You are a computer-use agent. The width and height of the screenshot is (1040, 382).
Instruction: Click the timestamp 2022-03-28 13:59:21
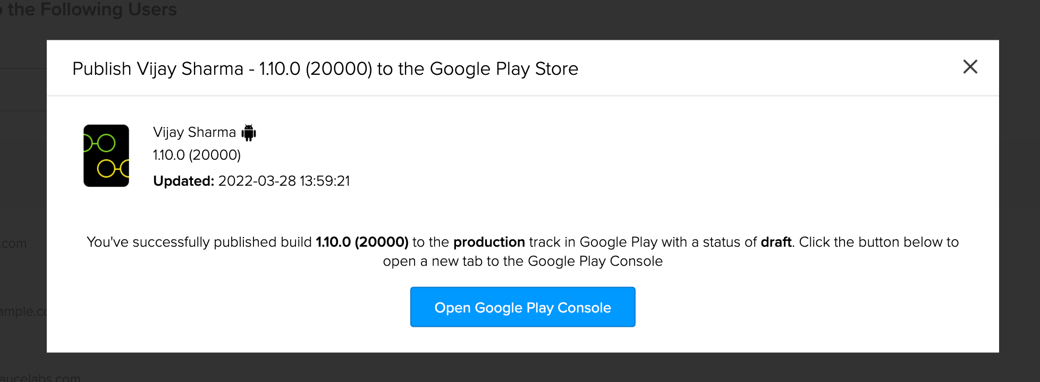point(284,181)
